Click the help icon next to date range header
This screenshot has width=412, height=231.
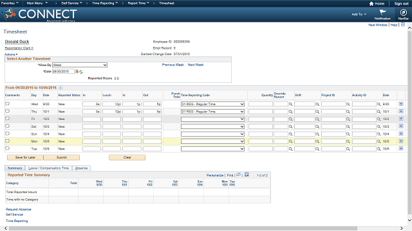(61, 88)
